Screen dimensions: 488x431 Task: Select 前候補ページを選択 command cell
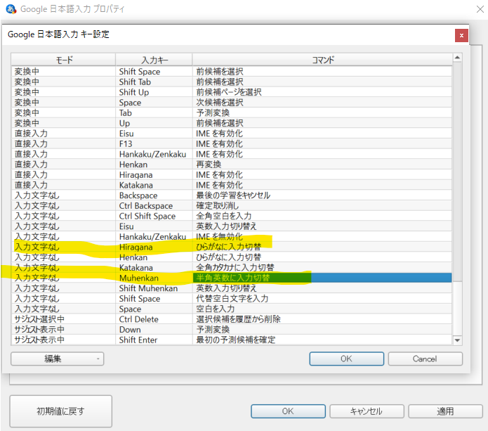click(x=322, y=92)
